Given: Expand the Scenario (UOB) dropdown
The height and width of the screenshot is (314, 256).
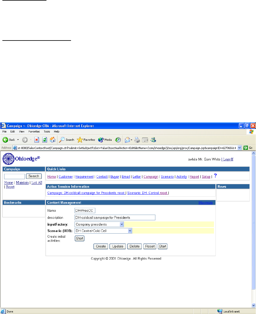Looking at the screenshot, I should pyautogui.click(x=130, y=231).
